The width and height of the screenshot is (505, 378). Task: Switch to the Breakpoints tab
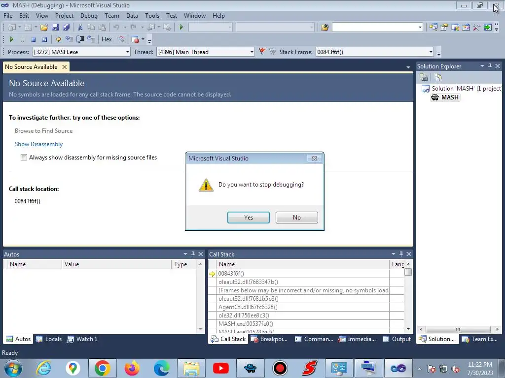click(x=269, y=339)
